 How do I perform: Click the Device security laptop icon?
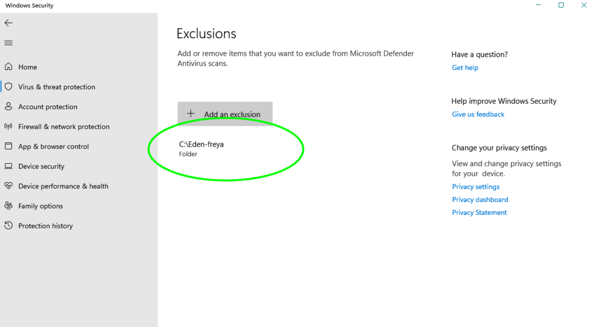[x=8, y=166]
